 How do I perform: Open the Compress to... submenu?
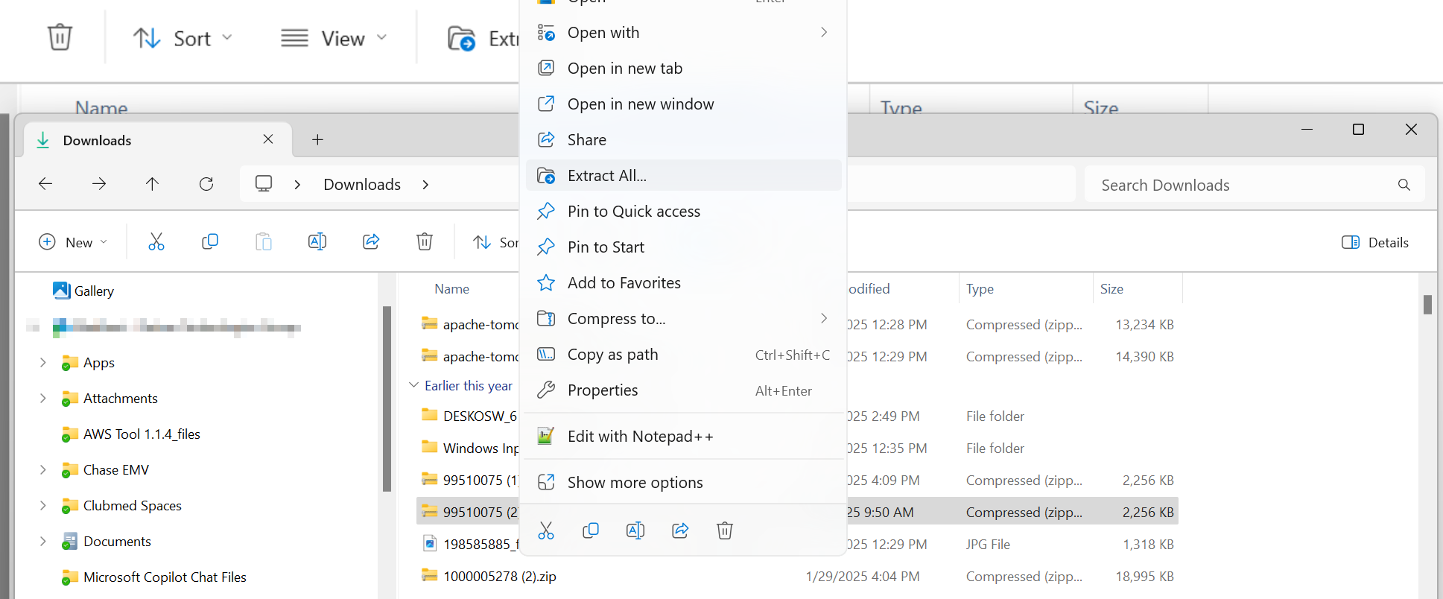(683, 318)
